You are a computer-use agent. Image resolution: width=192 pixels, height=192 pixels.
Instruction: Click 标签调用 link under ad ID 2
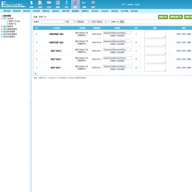[x=121, y=61]
